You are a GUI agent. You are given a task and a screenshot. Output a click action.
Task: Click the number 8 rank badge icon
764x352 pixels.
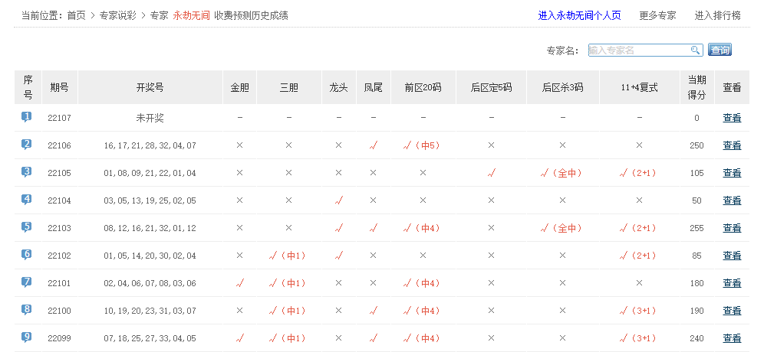(27, 310)
